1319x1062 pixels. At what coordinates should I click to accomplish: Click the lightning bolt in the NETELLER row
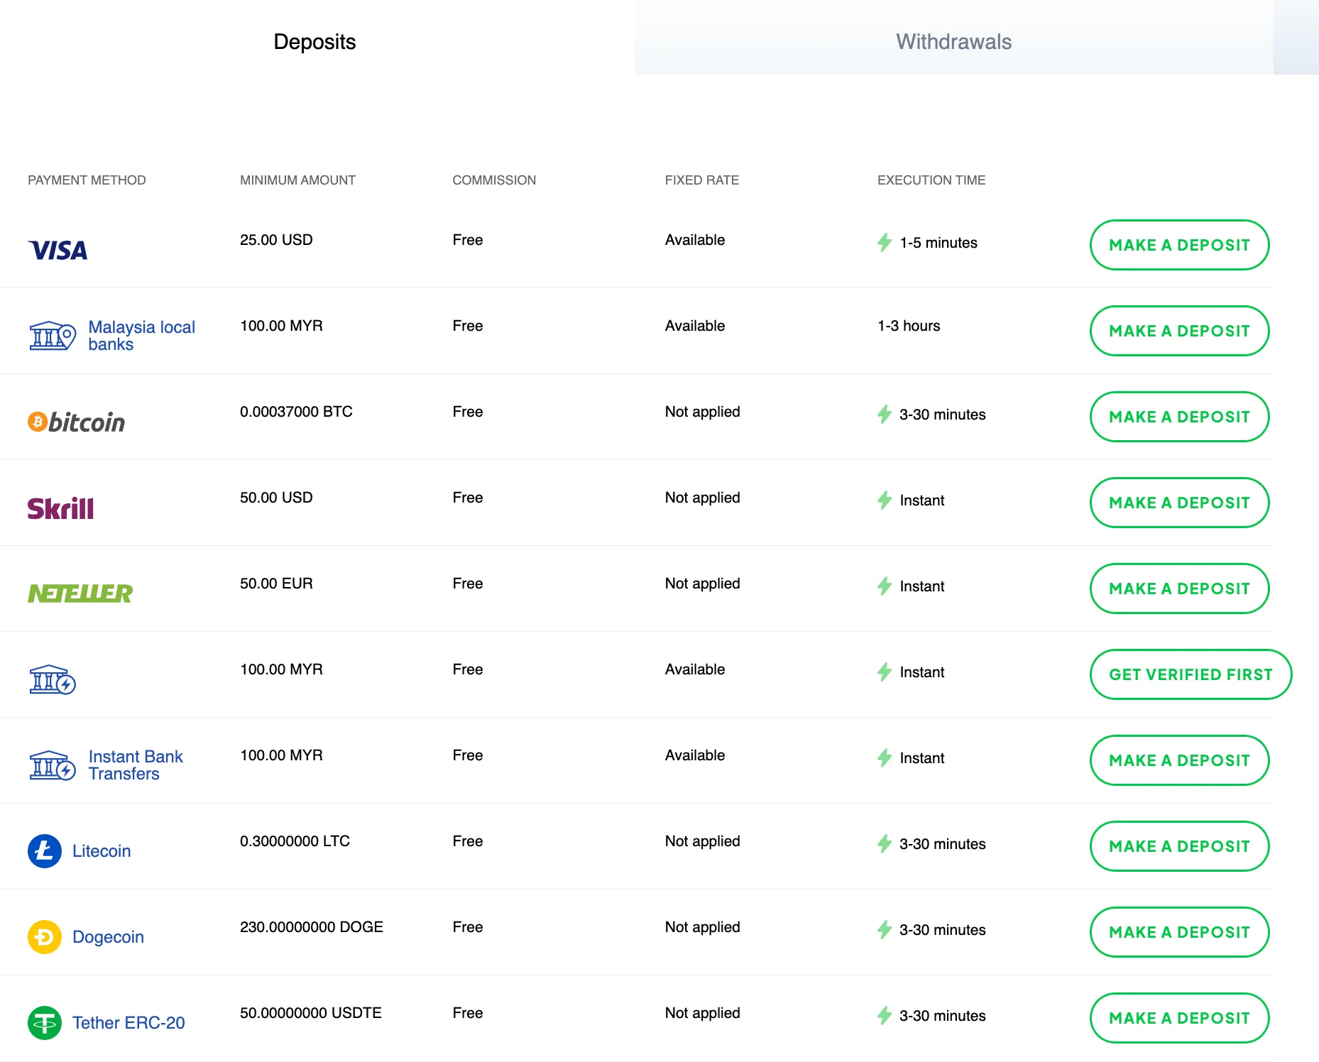[x=885, y=586]
